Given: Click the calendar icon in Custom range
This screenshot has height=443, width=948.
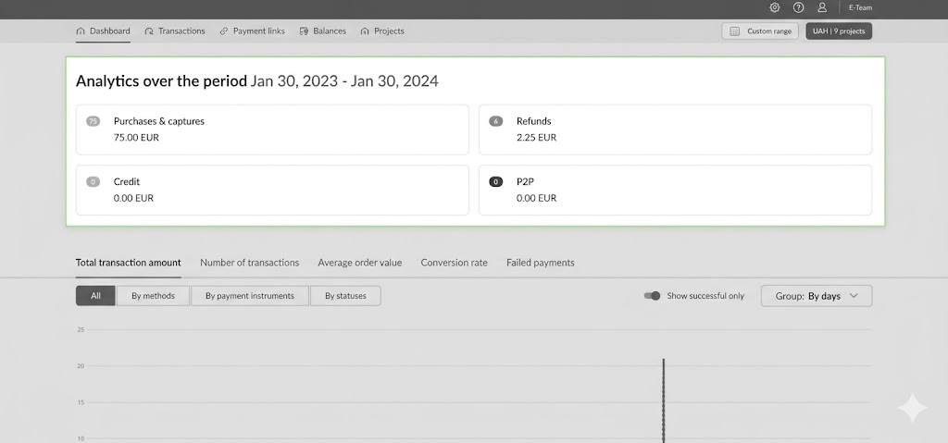Looking at the screenshot, I should (735, 31).
